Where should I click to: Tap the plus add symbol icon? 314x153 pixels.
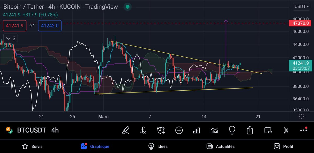(x=179, y=130)
